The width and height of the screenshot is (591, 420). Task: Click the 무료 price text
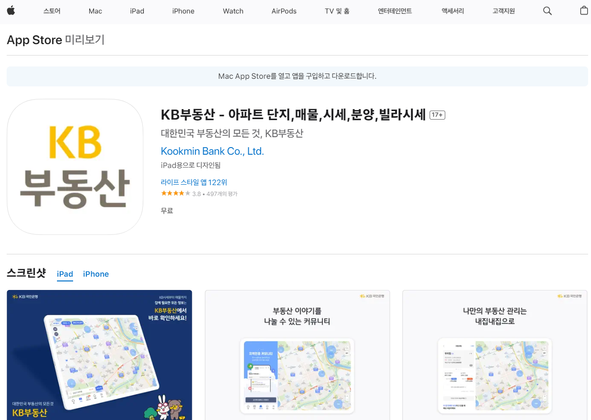tap(167, 211)
